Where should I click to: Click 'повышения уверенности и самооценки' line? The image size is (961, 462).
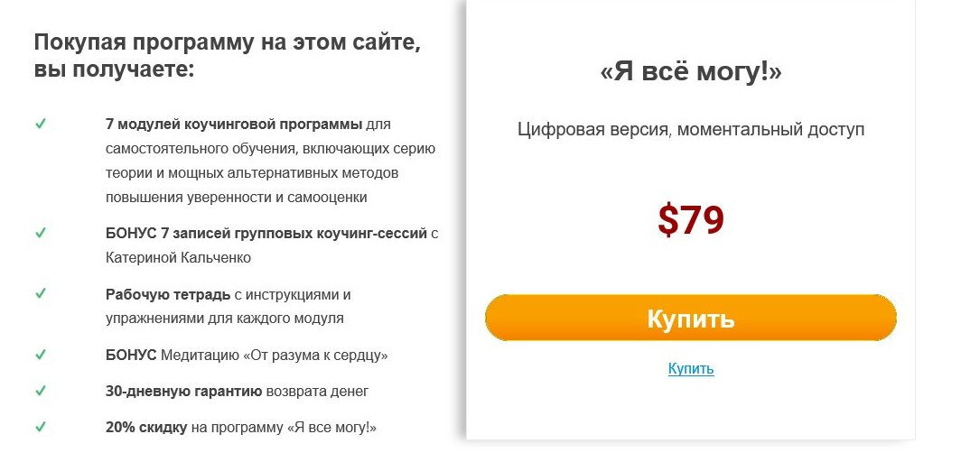236,197
